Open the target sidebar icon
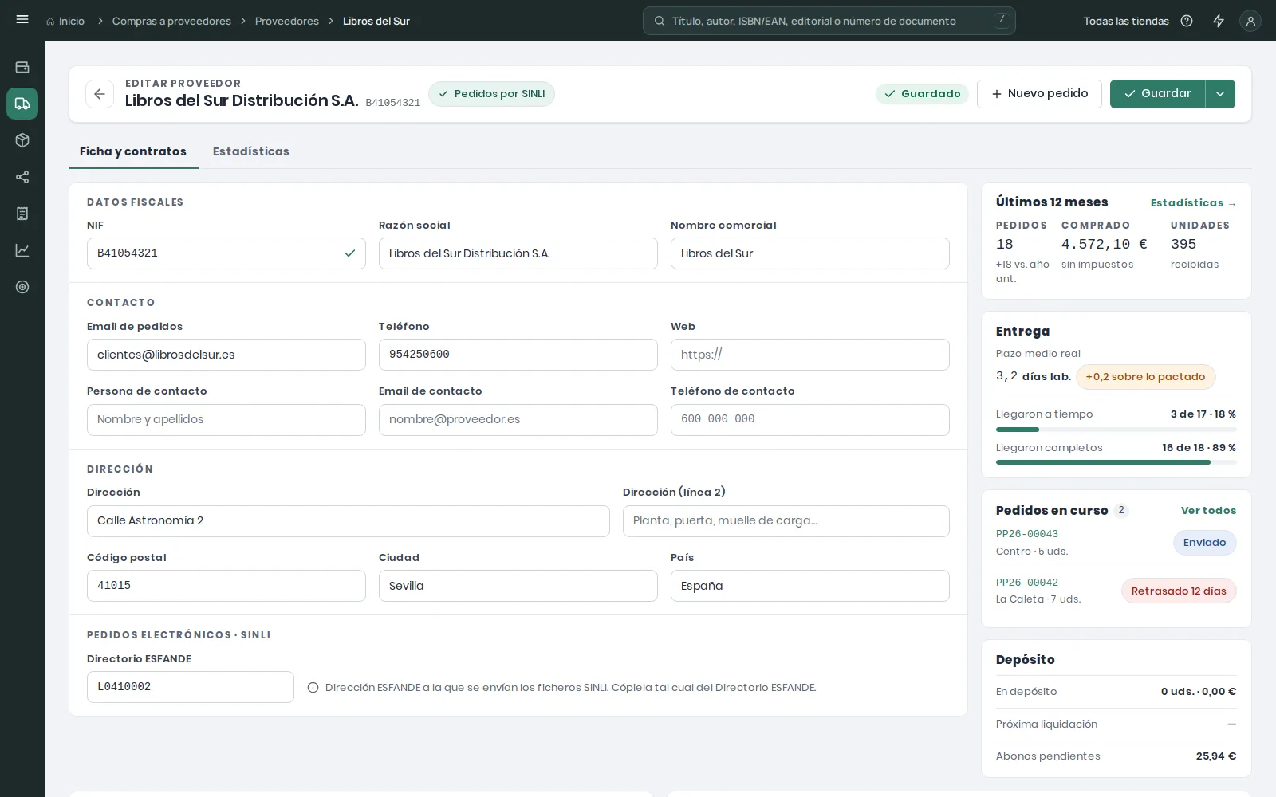1276x797 pixels. click(x=22, y=287)
